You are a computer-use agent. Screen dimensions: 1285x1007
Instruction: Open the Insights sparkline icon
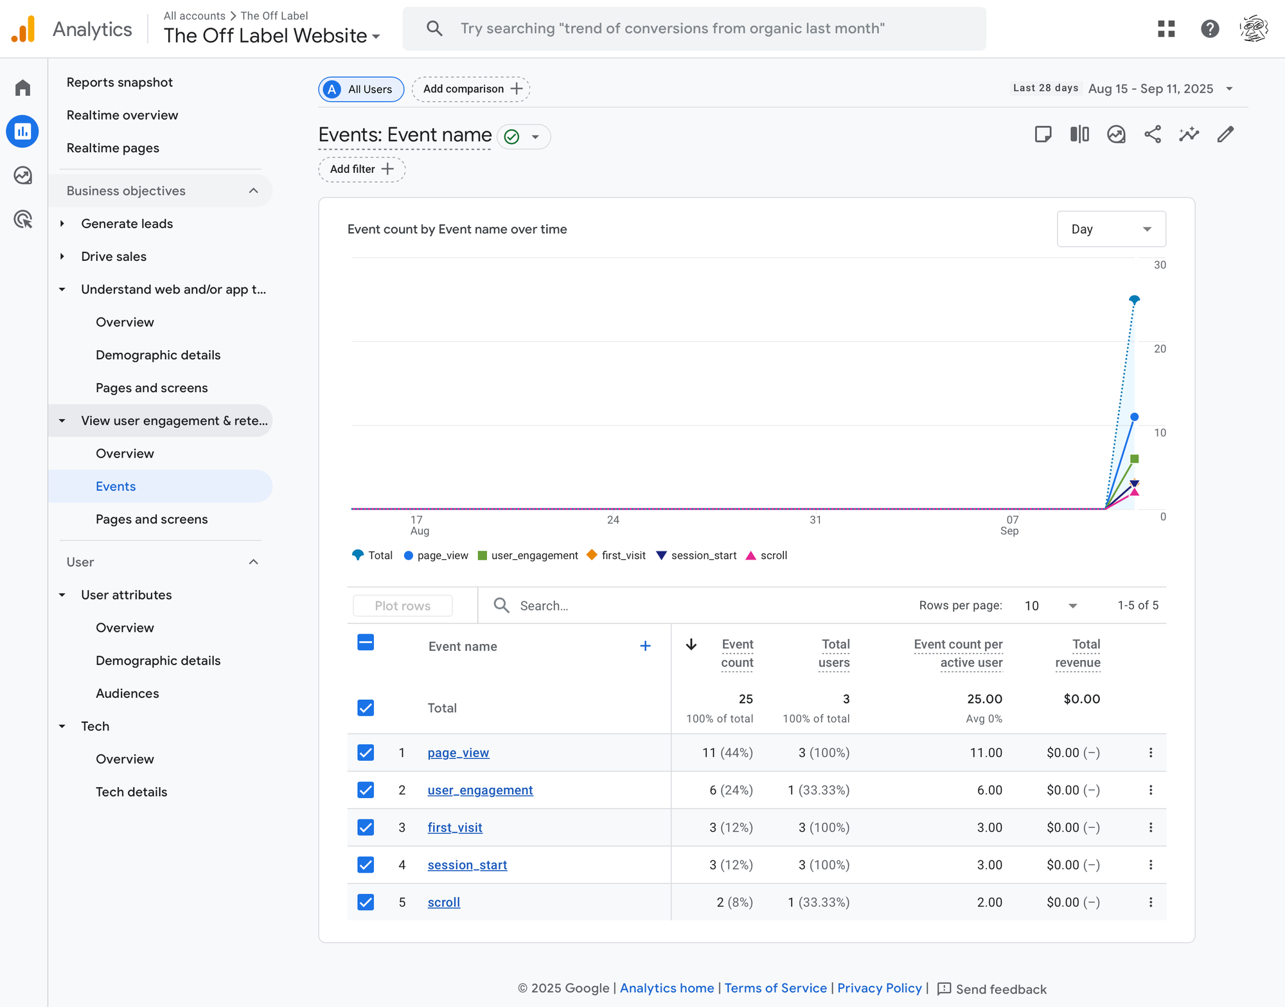click(x=1189, y=134)
